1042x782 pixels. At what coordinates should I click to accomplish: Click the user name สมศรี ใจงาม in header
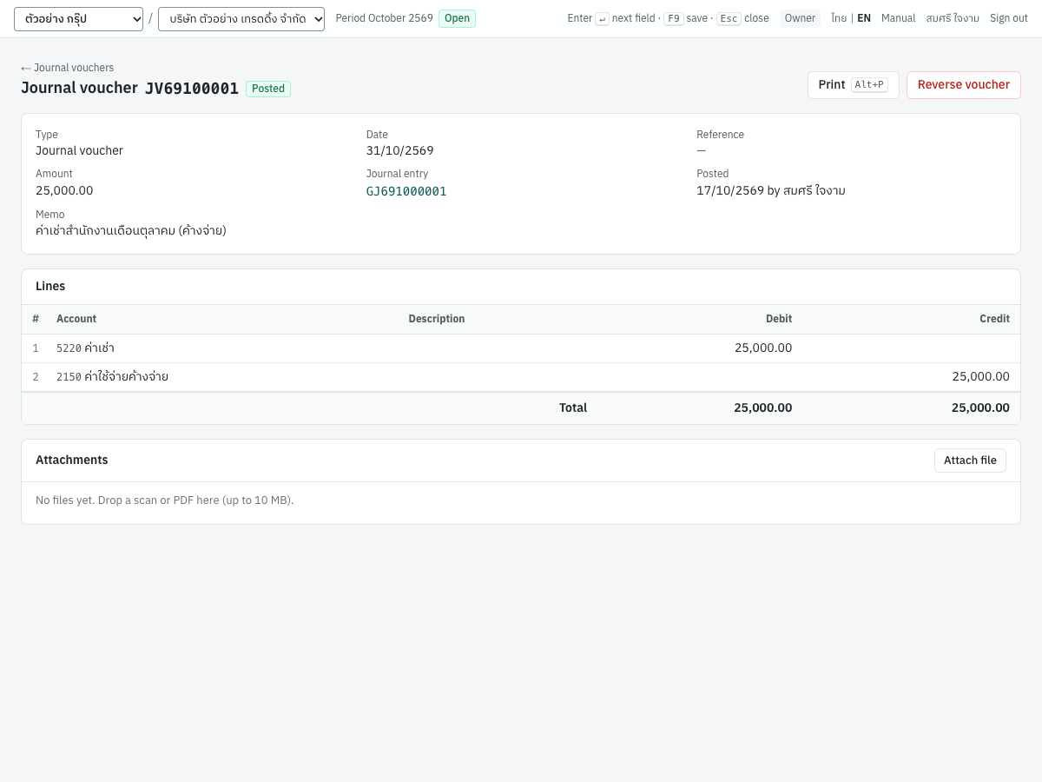coord(953,18)
